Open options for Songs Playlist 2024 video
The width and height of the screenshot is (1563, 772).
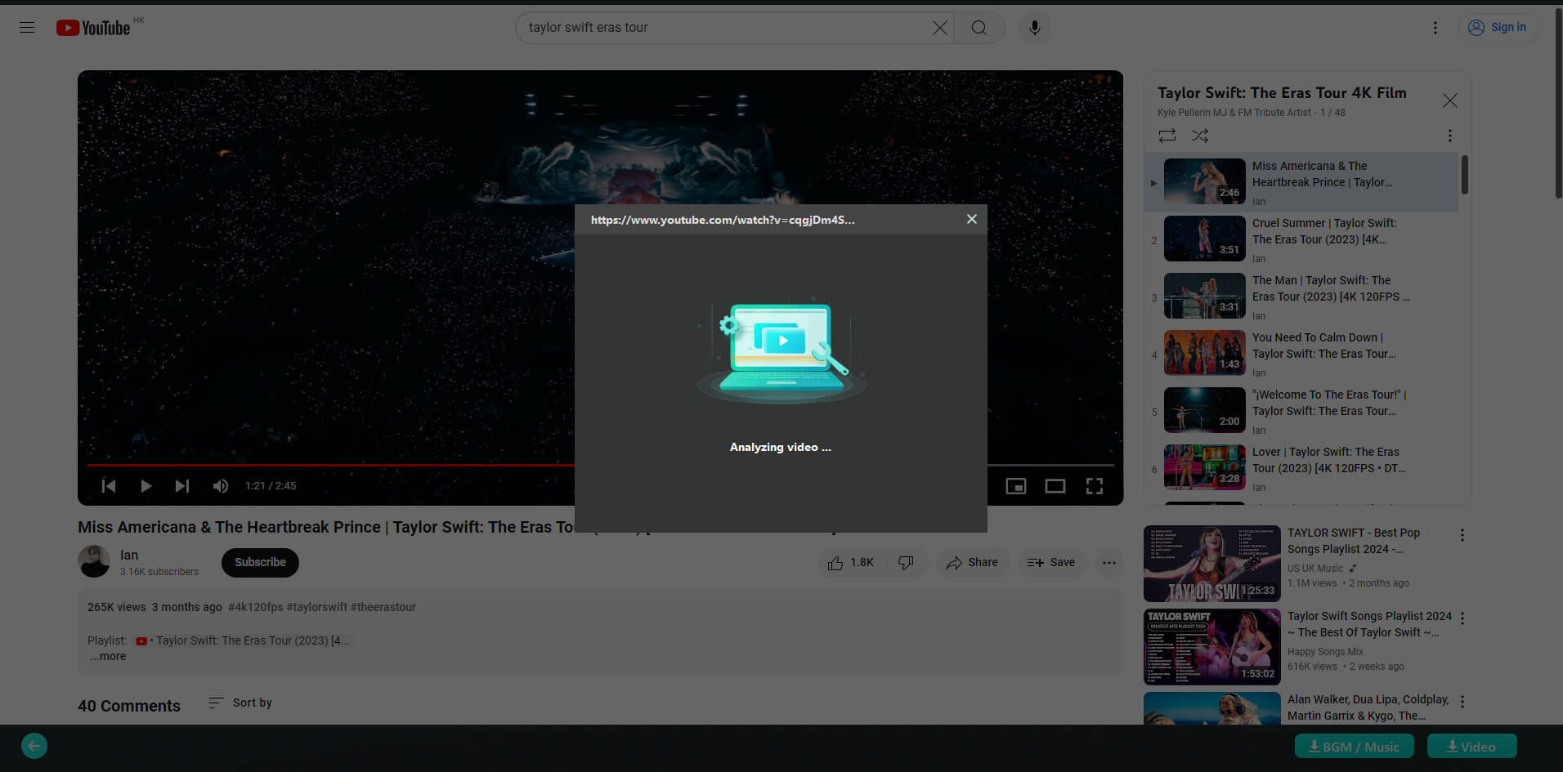(1462, 618)
